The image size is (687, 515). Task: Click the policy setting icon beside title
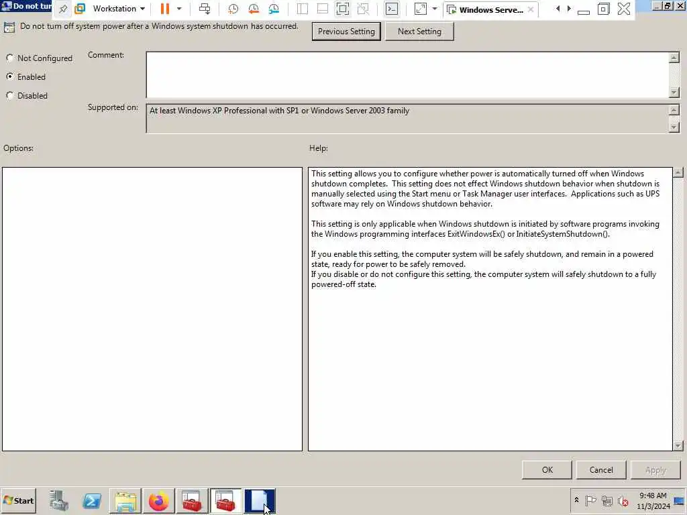coord(9,27)
